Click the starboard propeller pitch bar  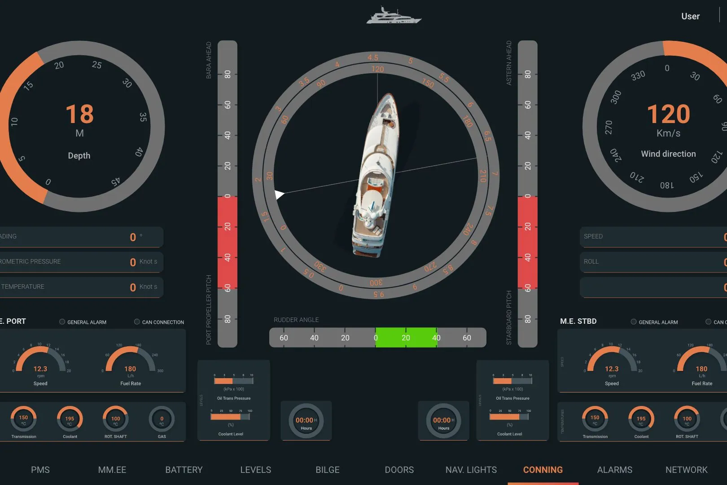tap(528, 194)
